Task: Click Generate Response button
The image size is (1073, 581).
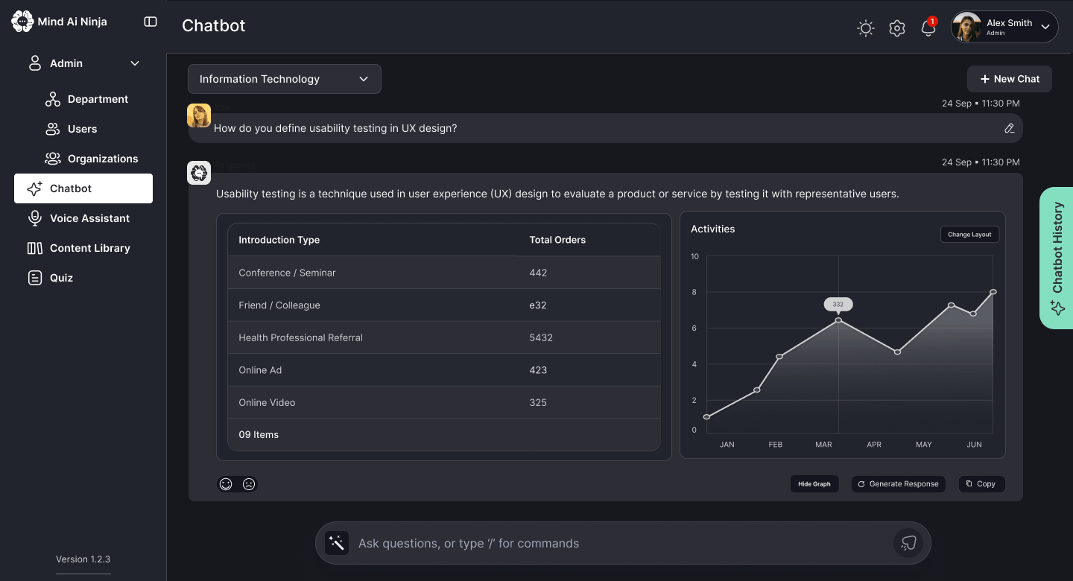Action: (899, 484)
